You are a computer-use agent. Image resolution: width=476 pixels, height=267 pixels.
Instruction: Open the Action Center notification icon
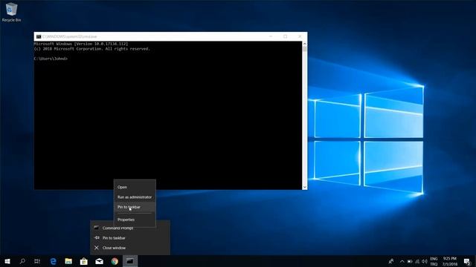tap(467, 261)
